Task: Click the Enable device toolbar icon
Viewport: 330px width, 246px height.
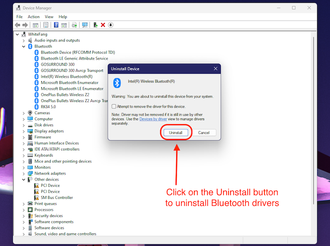Action: pyautogui.click(x=95, y=25)
